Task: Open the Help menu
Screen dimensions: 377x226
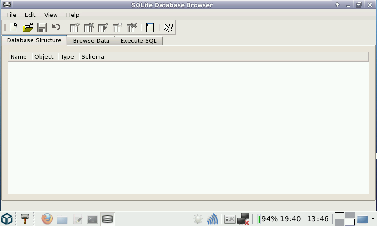Action: (x=73, y=15)
